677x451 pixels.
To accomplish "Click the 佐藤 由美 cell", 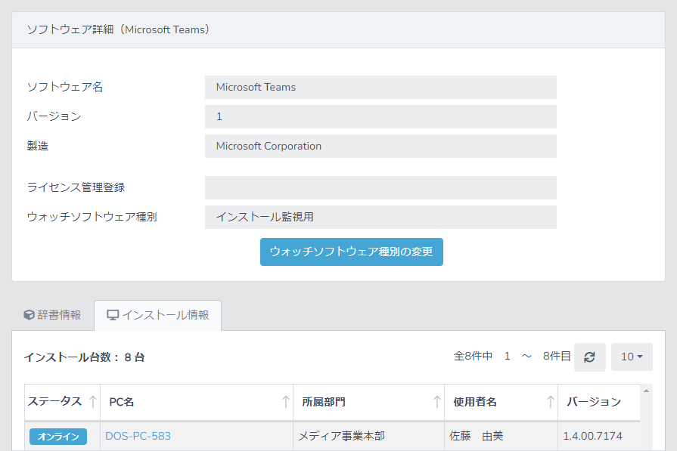I will pyautogui.click(x=501, y=436).
